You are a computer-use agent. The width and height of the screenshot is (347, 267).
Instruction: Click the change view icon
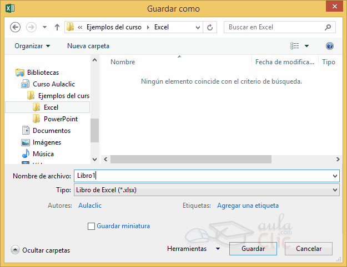click(x=295, y=46)
